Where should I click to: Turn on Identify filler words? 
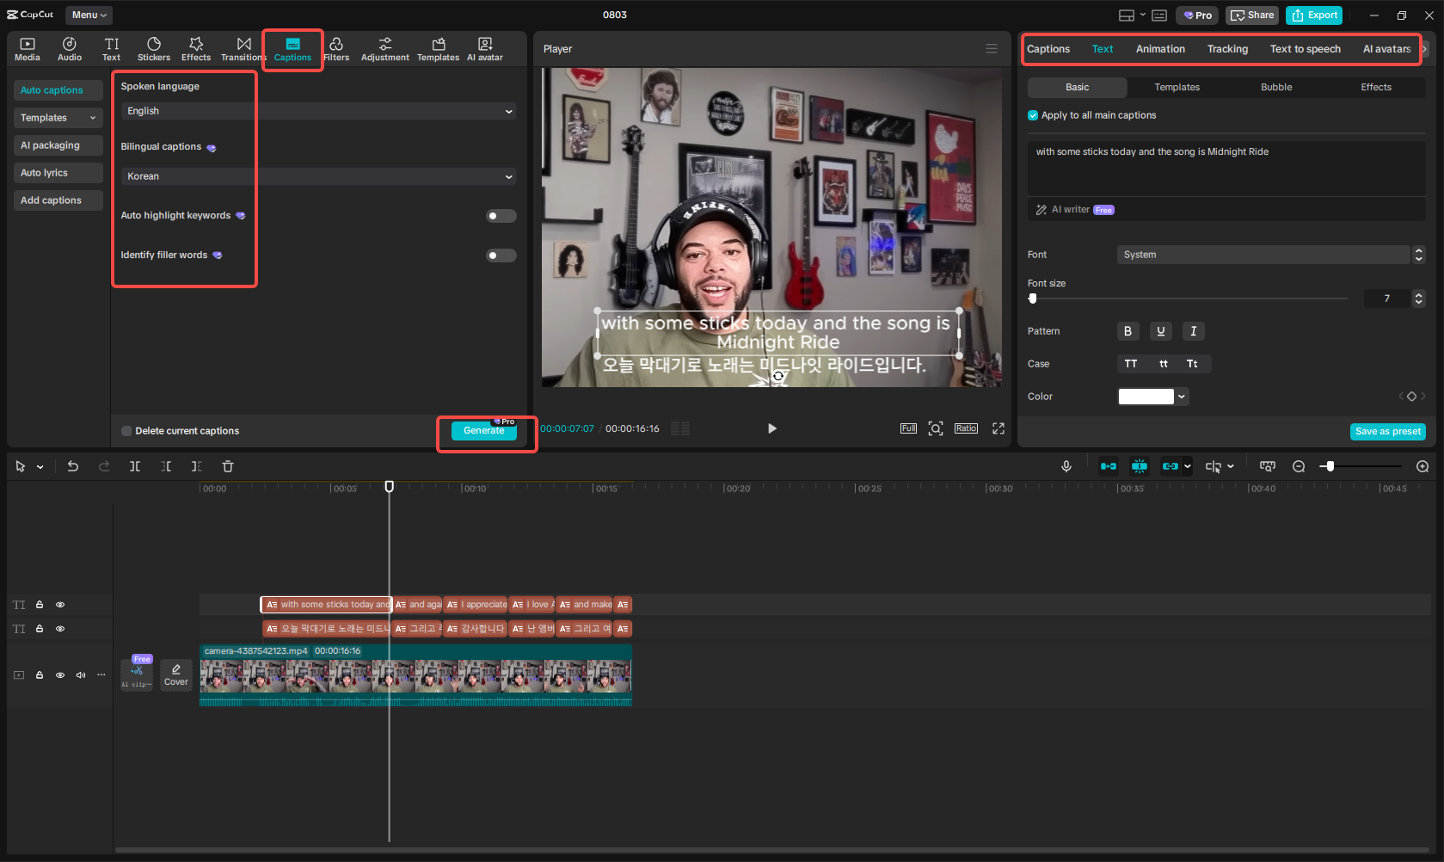coord(501,255)
